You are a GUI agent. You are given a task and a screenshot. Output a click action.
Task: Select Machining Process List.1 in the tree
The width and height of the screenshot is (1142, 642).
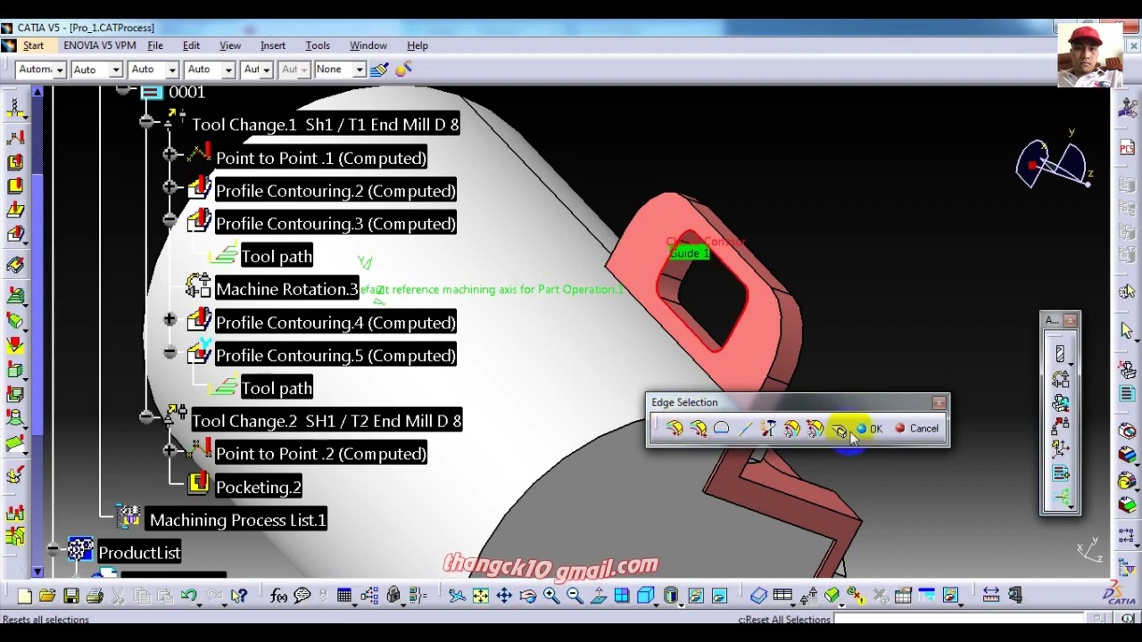click(x=237, y=520)
